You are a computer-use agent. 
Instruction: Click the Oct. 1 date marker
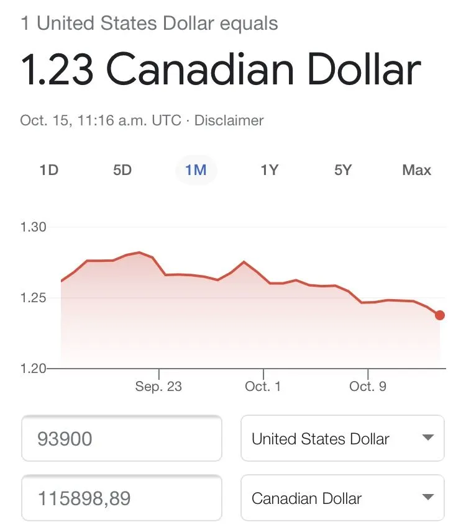263,387
